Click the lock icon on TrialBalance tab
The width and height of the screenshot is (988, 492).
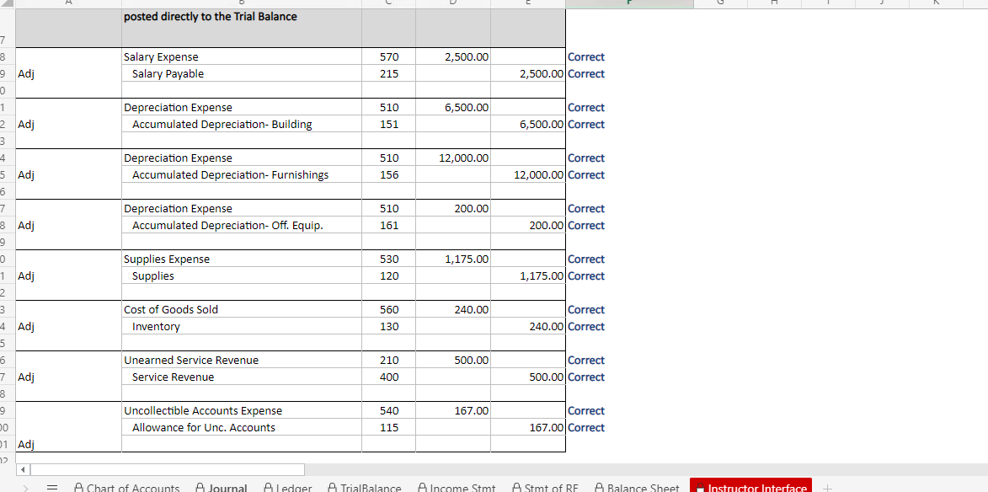334,487
